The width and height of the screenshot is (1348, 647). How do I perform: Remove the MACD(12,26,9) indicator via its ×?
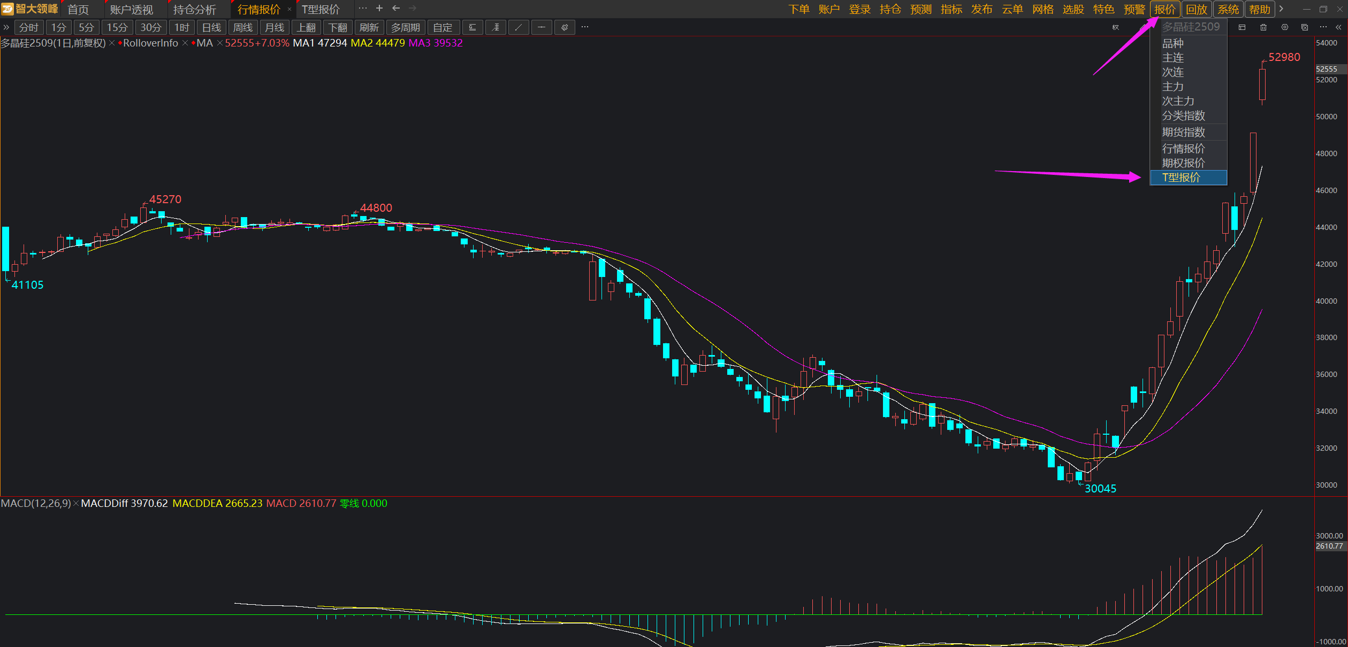coord(76,504)
